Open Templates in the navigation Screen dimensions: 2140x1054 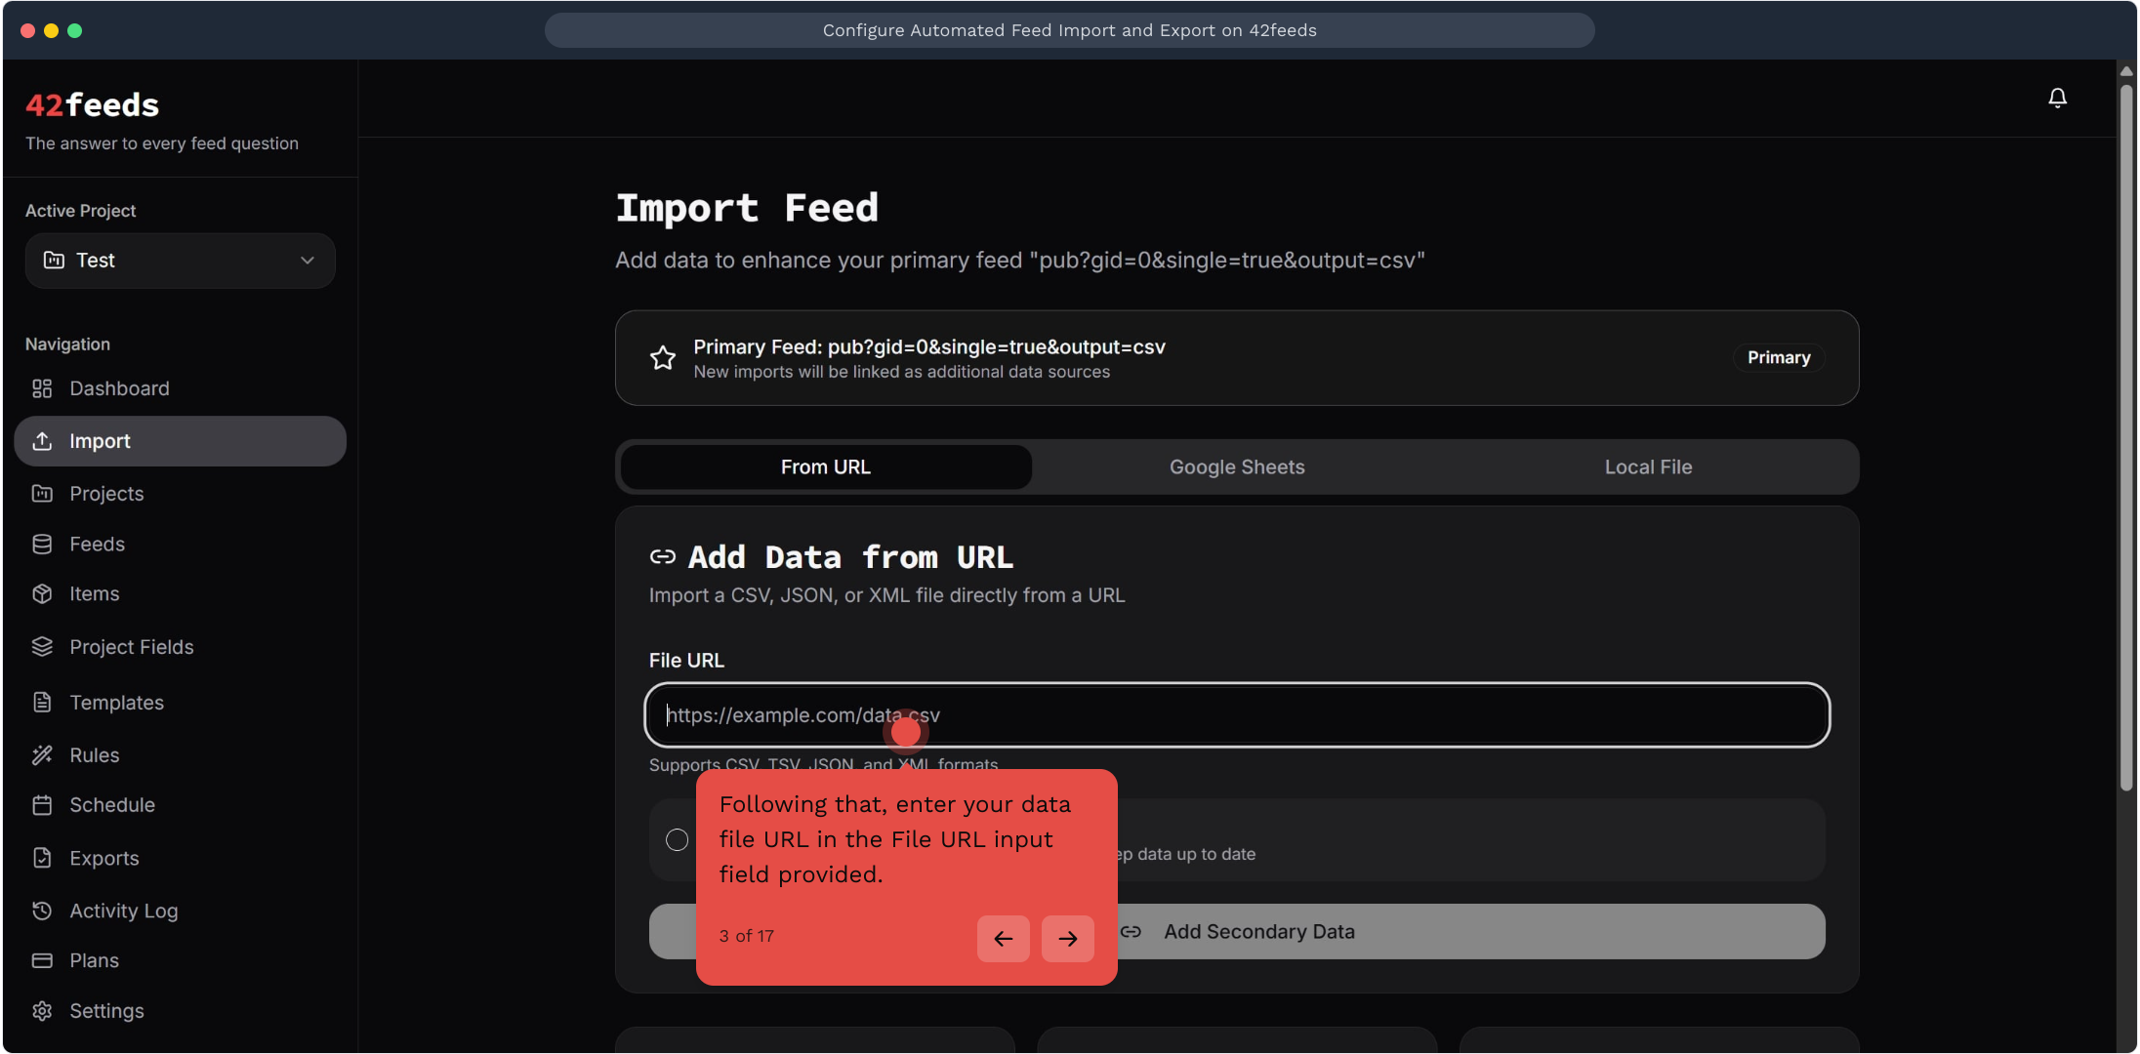click(x=116, y=703)
